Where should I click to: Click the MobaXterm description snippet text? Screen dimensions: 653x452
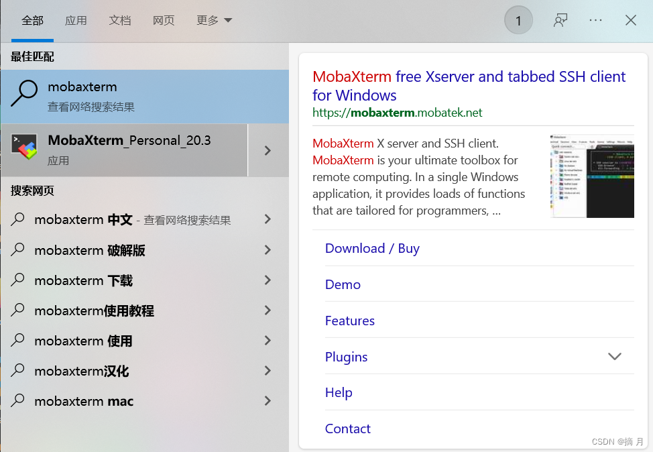tap(419, 176)
